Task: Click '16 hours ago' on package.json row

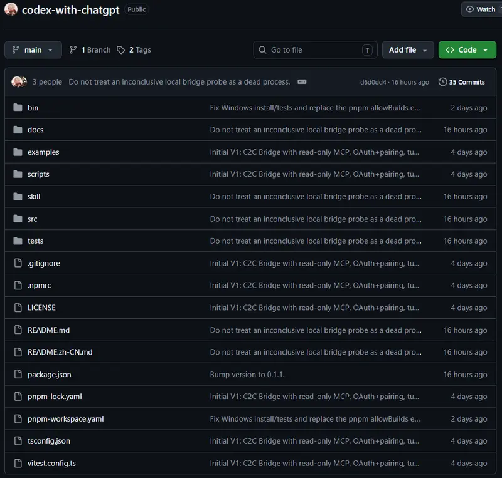Action: pos(465,375)
